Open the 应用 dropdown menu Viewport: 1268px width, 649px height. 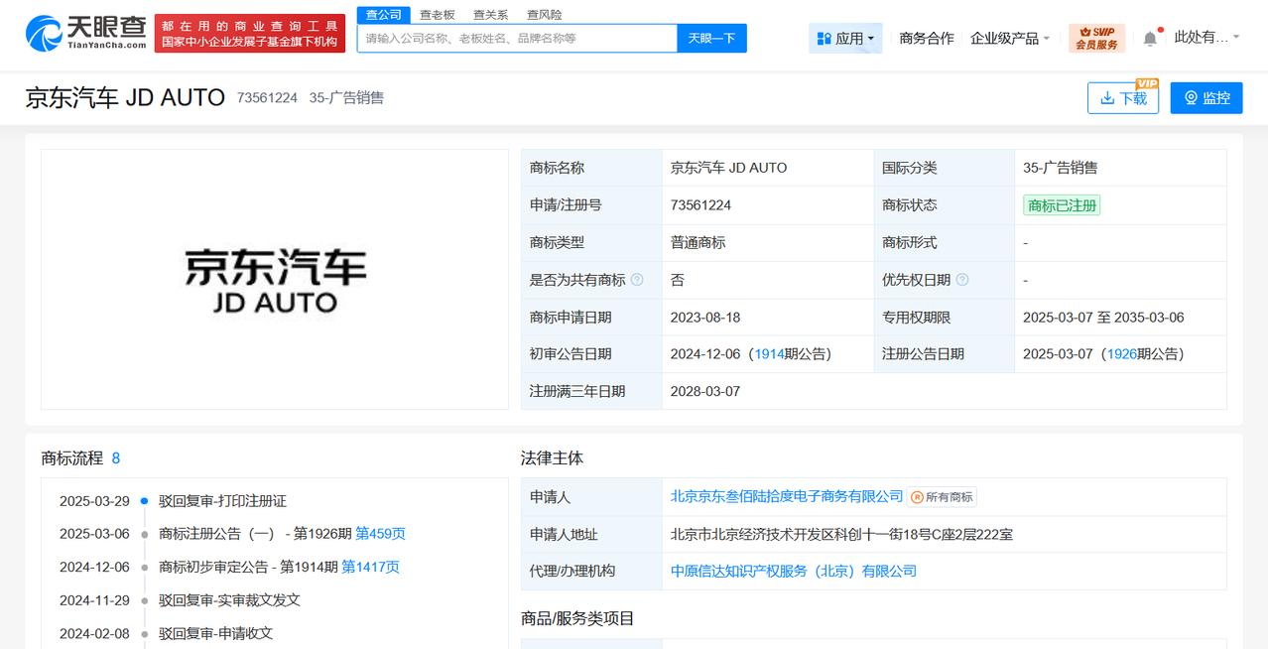point(845,38)
